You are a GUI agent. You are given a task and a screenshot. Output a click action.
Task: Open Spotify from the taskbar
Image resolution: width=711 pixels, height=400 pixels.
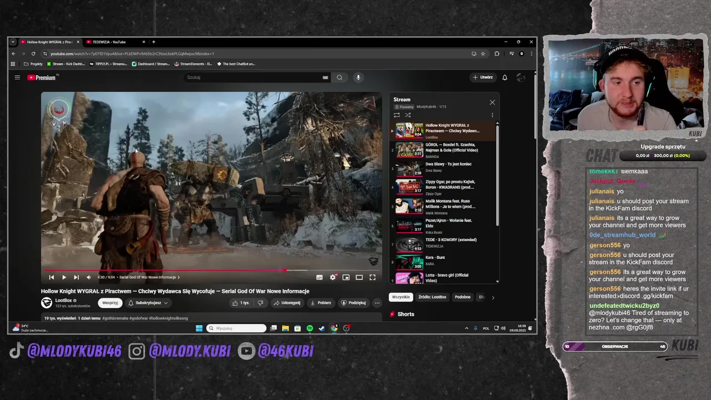[x=310, y=328]
